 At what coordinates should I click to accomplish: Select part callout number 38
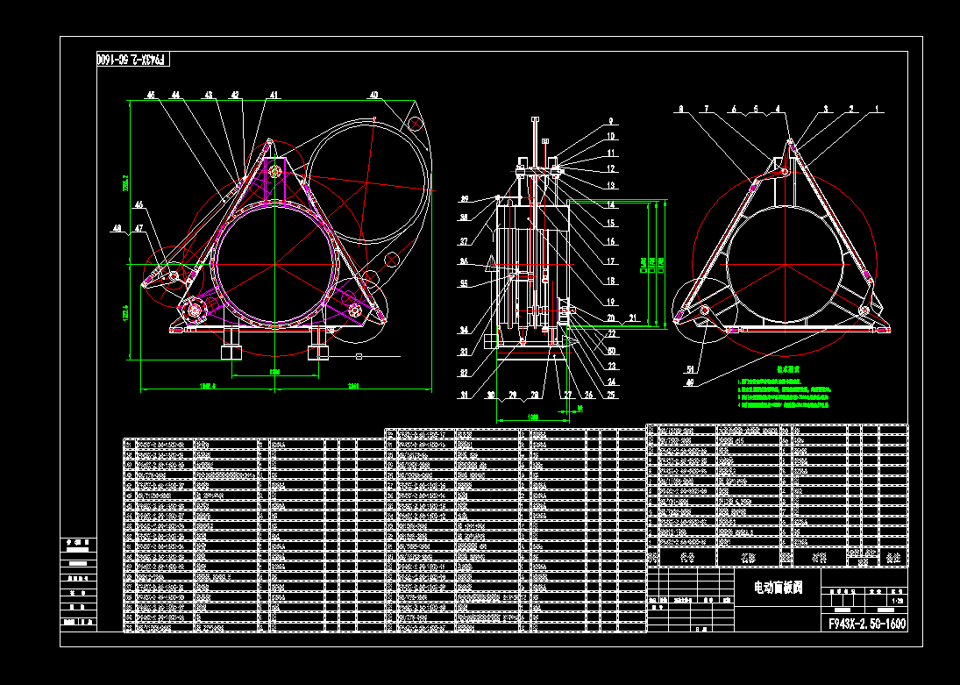coord(464,218)
